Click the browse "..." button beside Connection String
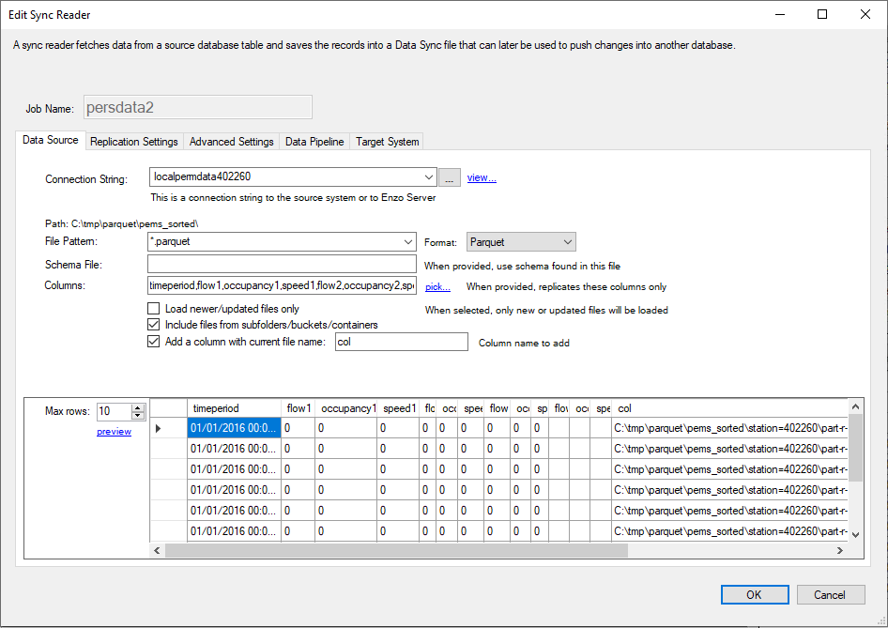The width and height of the screenshot is (888, 628). pos(449,176)
